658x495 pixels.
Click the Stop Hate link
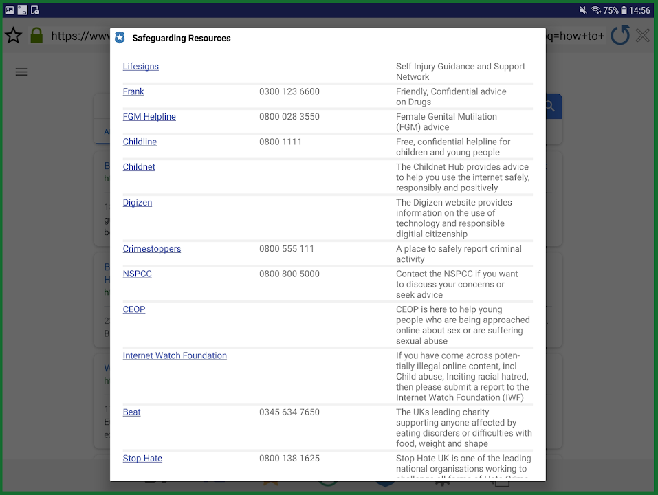click(142, 459)
